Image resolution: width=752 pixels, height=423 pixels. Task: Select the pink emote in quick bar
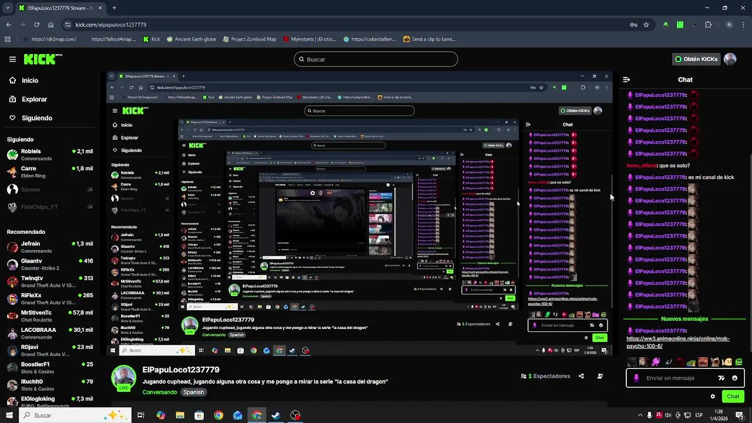(x=656, y=362)
